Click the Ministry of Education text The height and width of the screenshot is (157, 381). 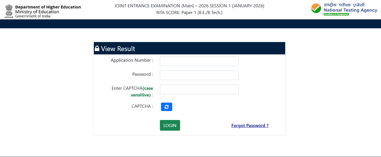point(37,12)
